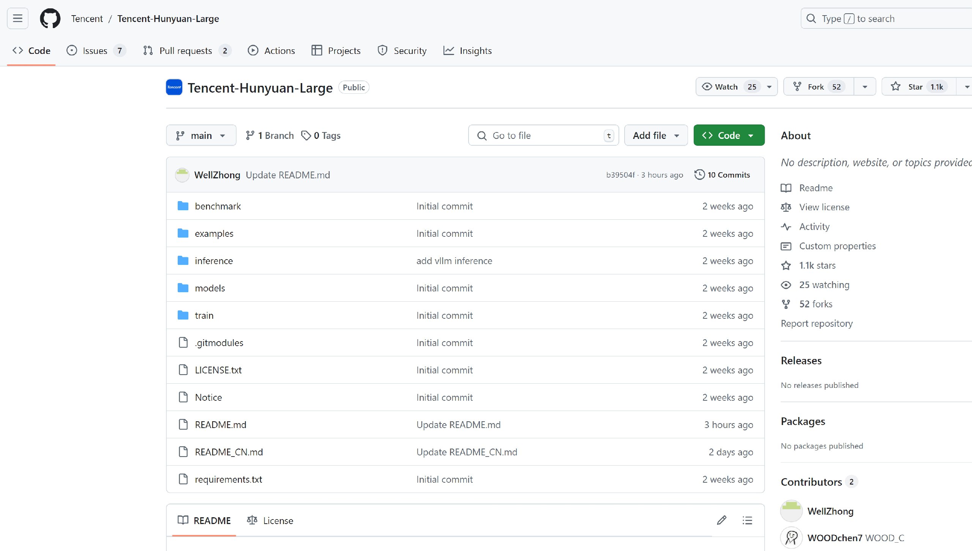Open the benchmark folder
Screen dimensions: 972x551
[x=218, y=206]
